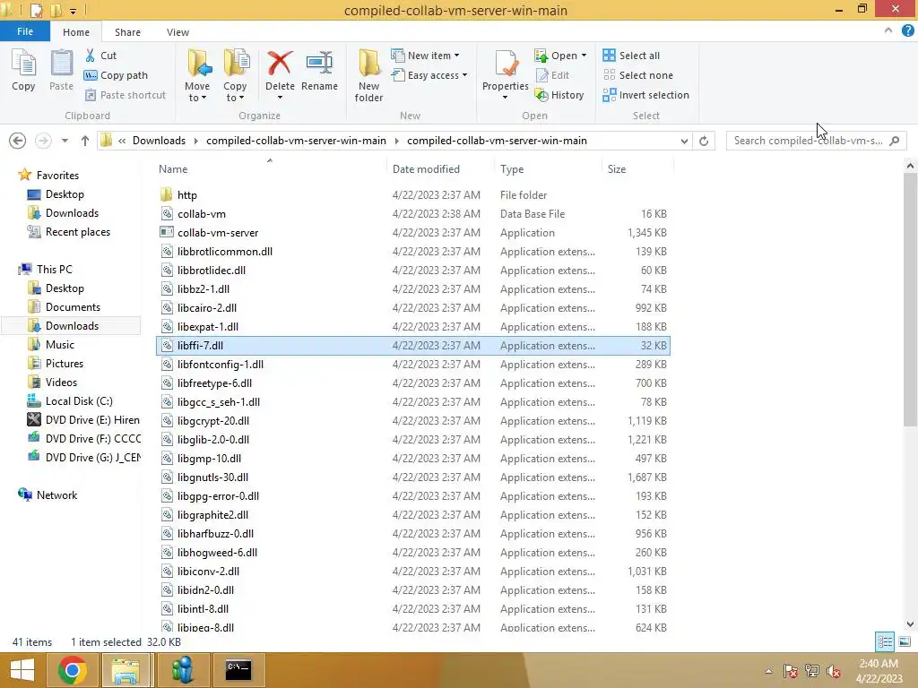
Task: Click the Downloads breadcrumb in address bar
Action: point(159,141)
